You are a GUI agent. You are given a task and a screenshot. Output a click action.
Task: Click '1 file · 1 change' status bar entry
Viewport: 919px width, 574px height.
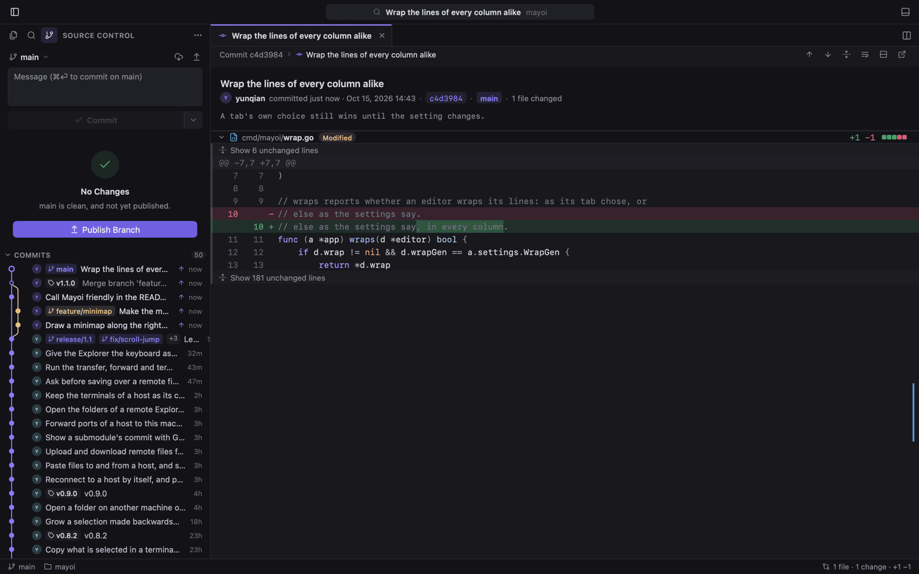[866, 567]
